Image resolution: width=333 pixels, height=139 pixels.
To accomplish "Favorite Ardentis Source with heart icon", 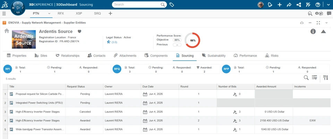I will pos(79,31).
